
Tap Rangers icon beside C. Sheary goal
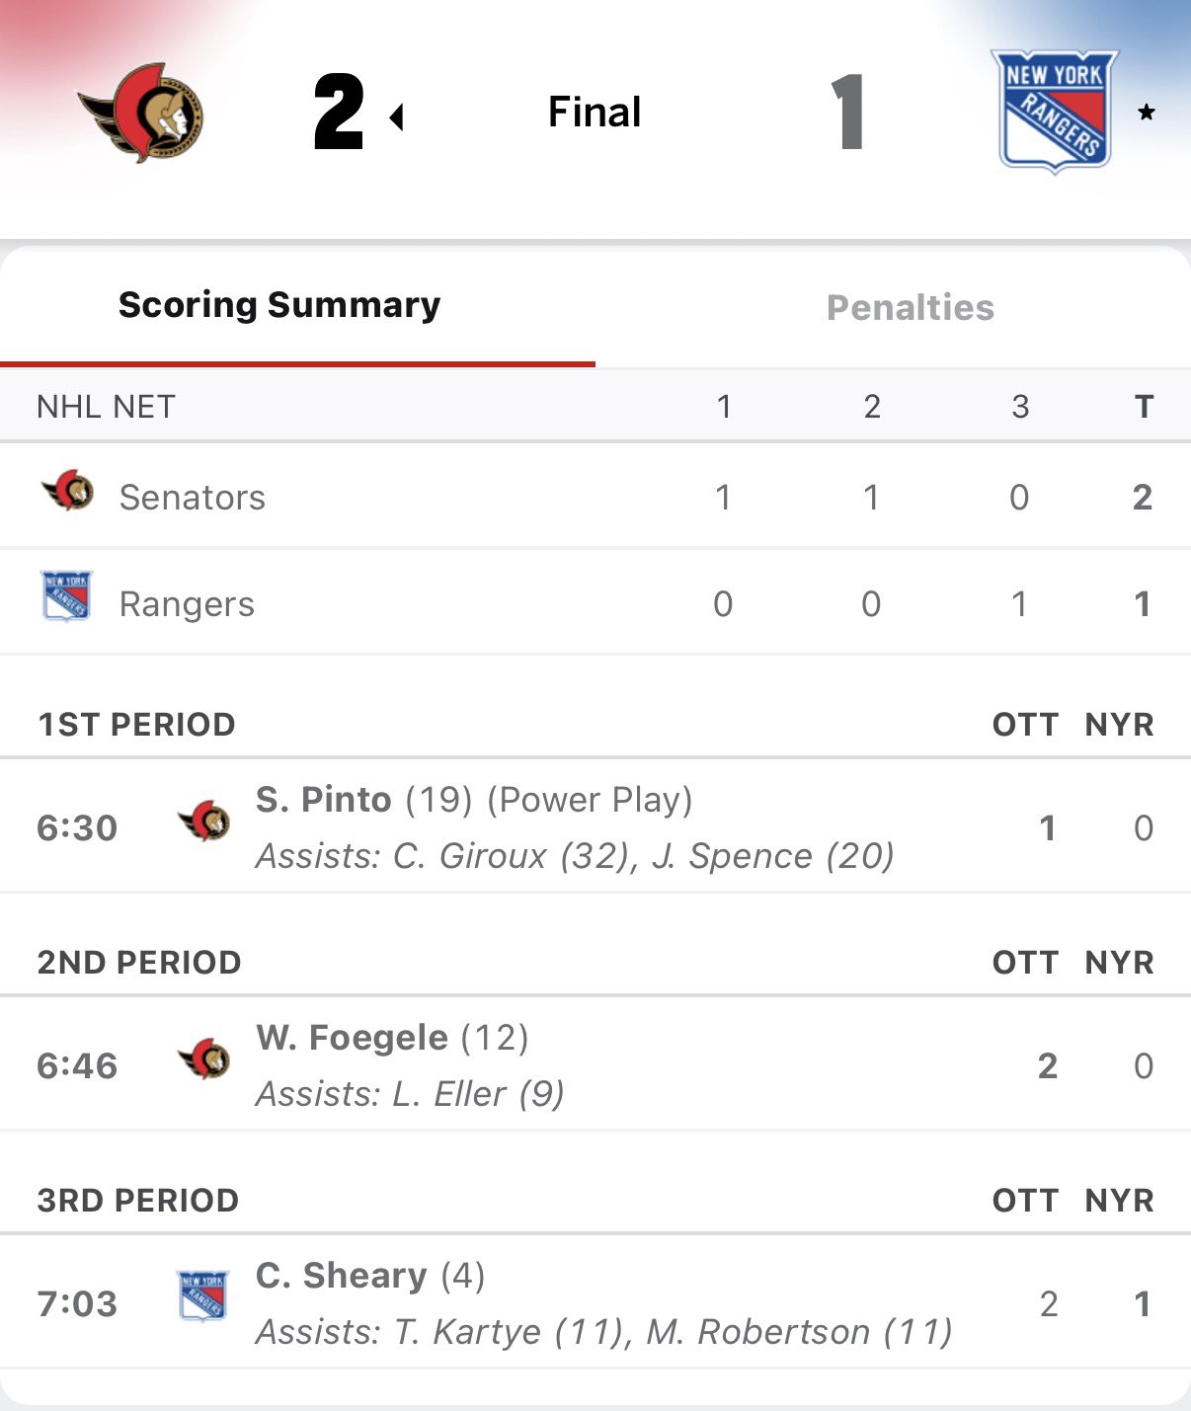point(203,1296)
